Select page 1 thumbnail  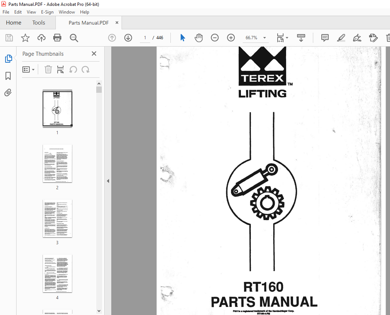pyautogui.click(x=57, y=109)
